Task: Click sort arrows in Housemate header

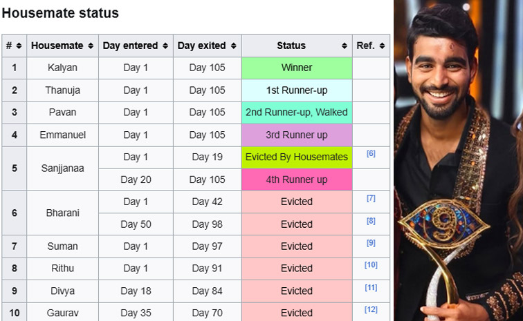Action: tap(90, 46)
